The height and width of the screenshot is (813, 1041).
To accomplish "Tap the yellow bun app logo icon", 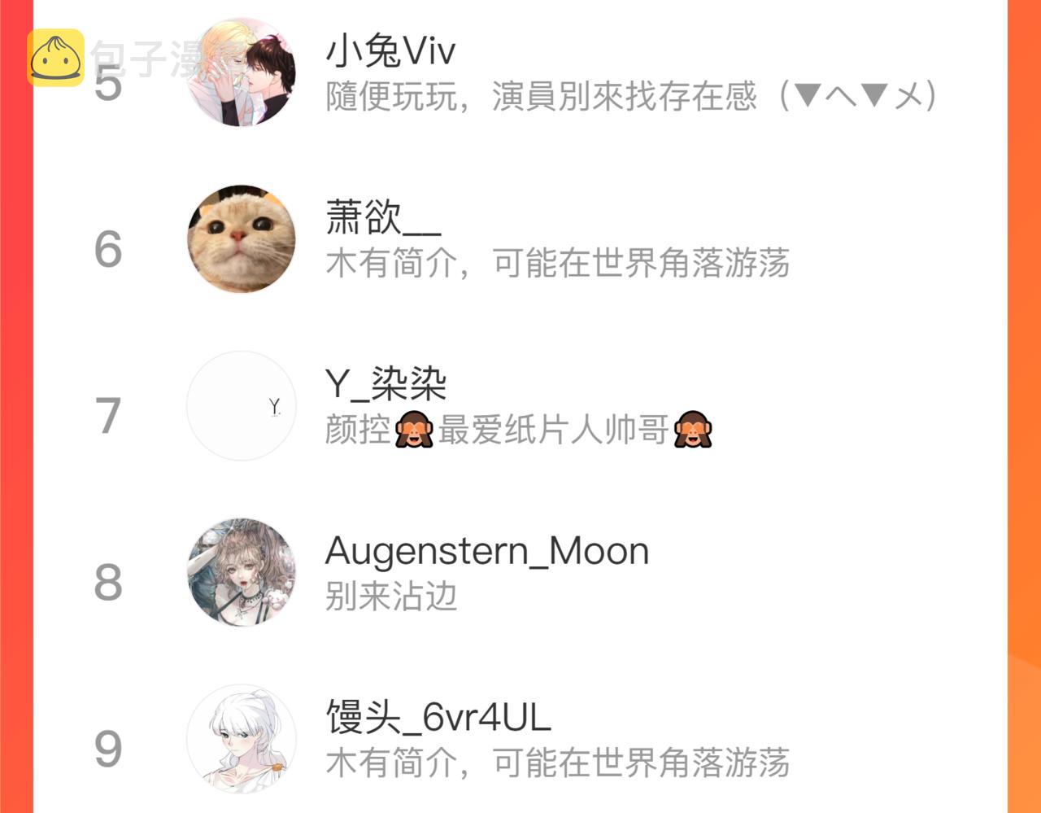I will click(55, 58).
